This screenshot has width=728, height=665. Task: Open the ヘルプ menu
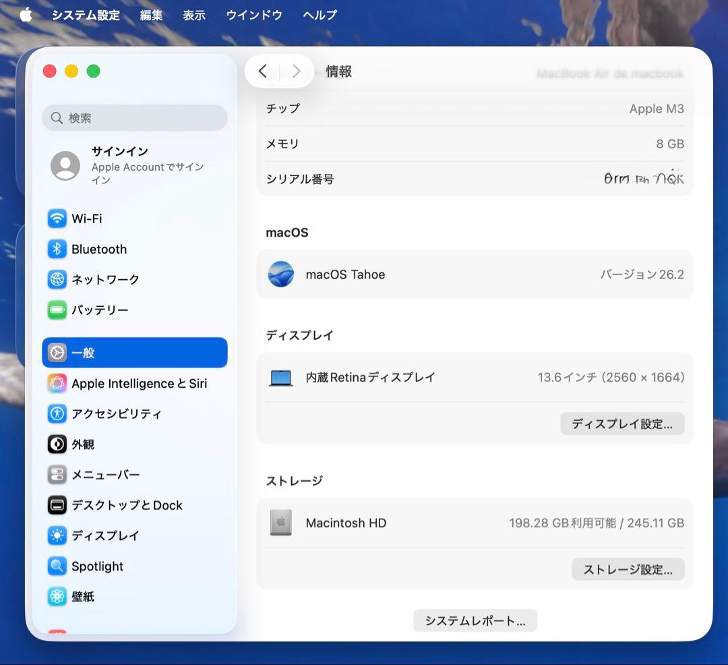point(318,14)
